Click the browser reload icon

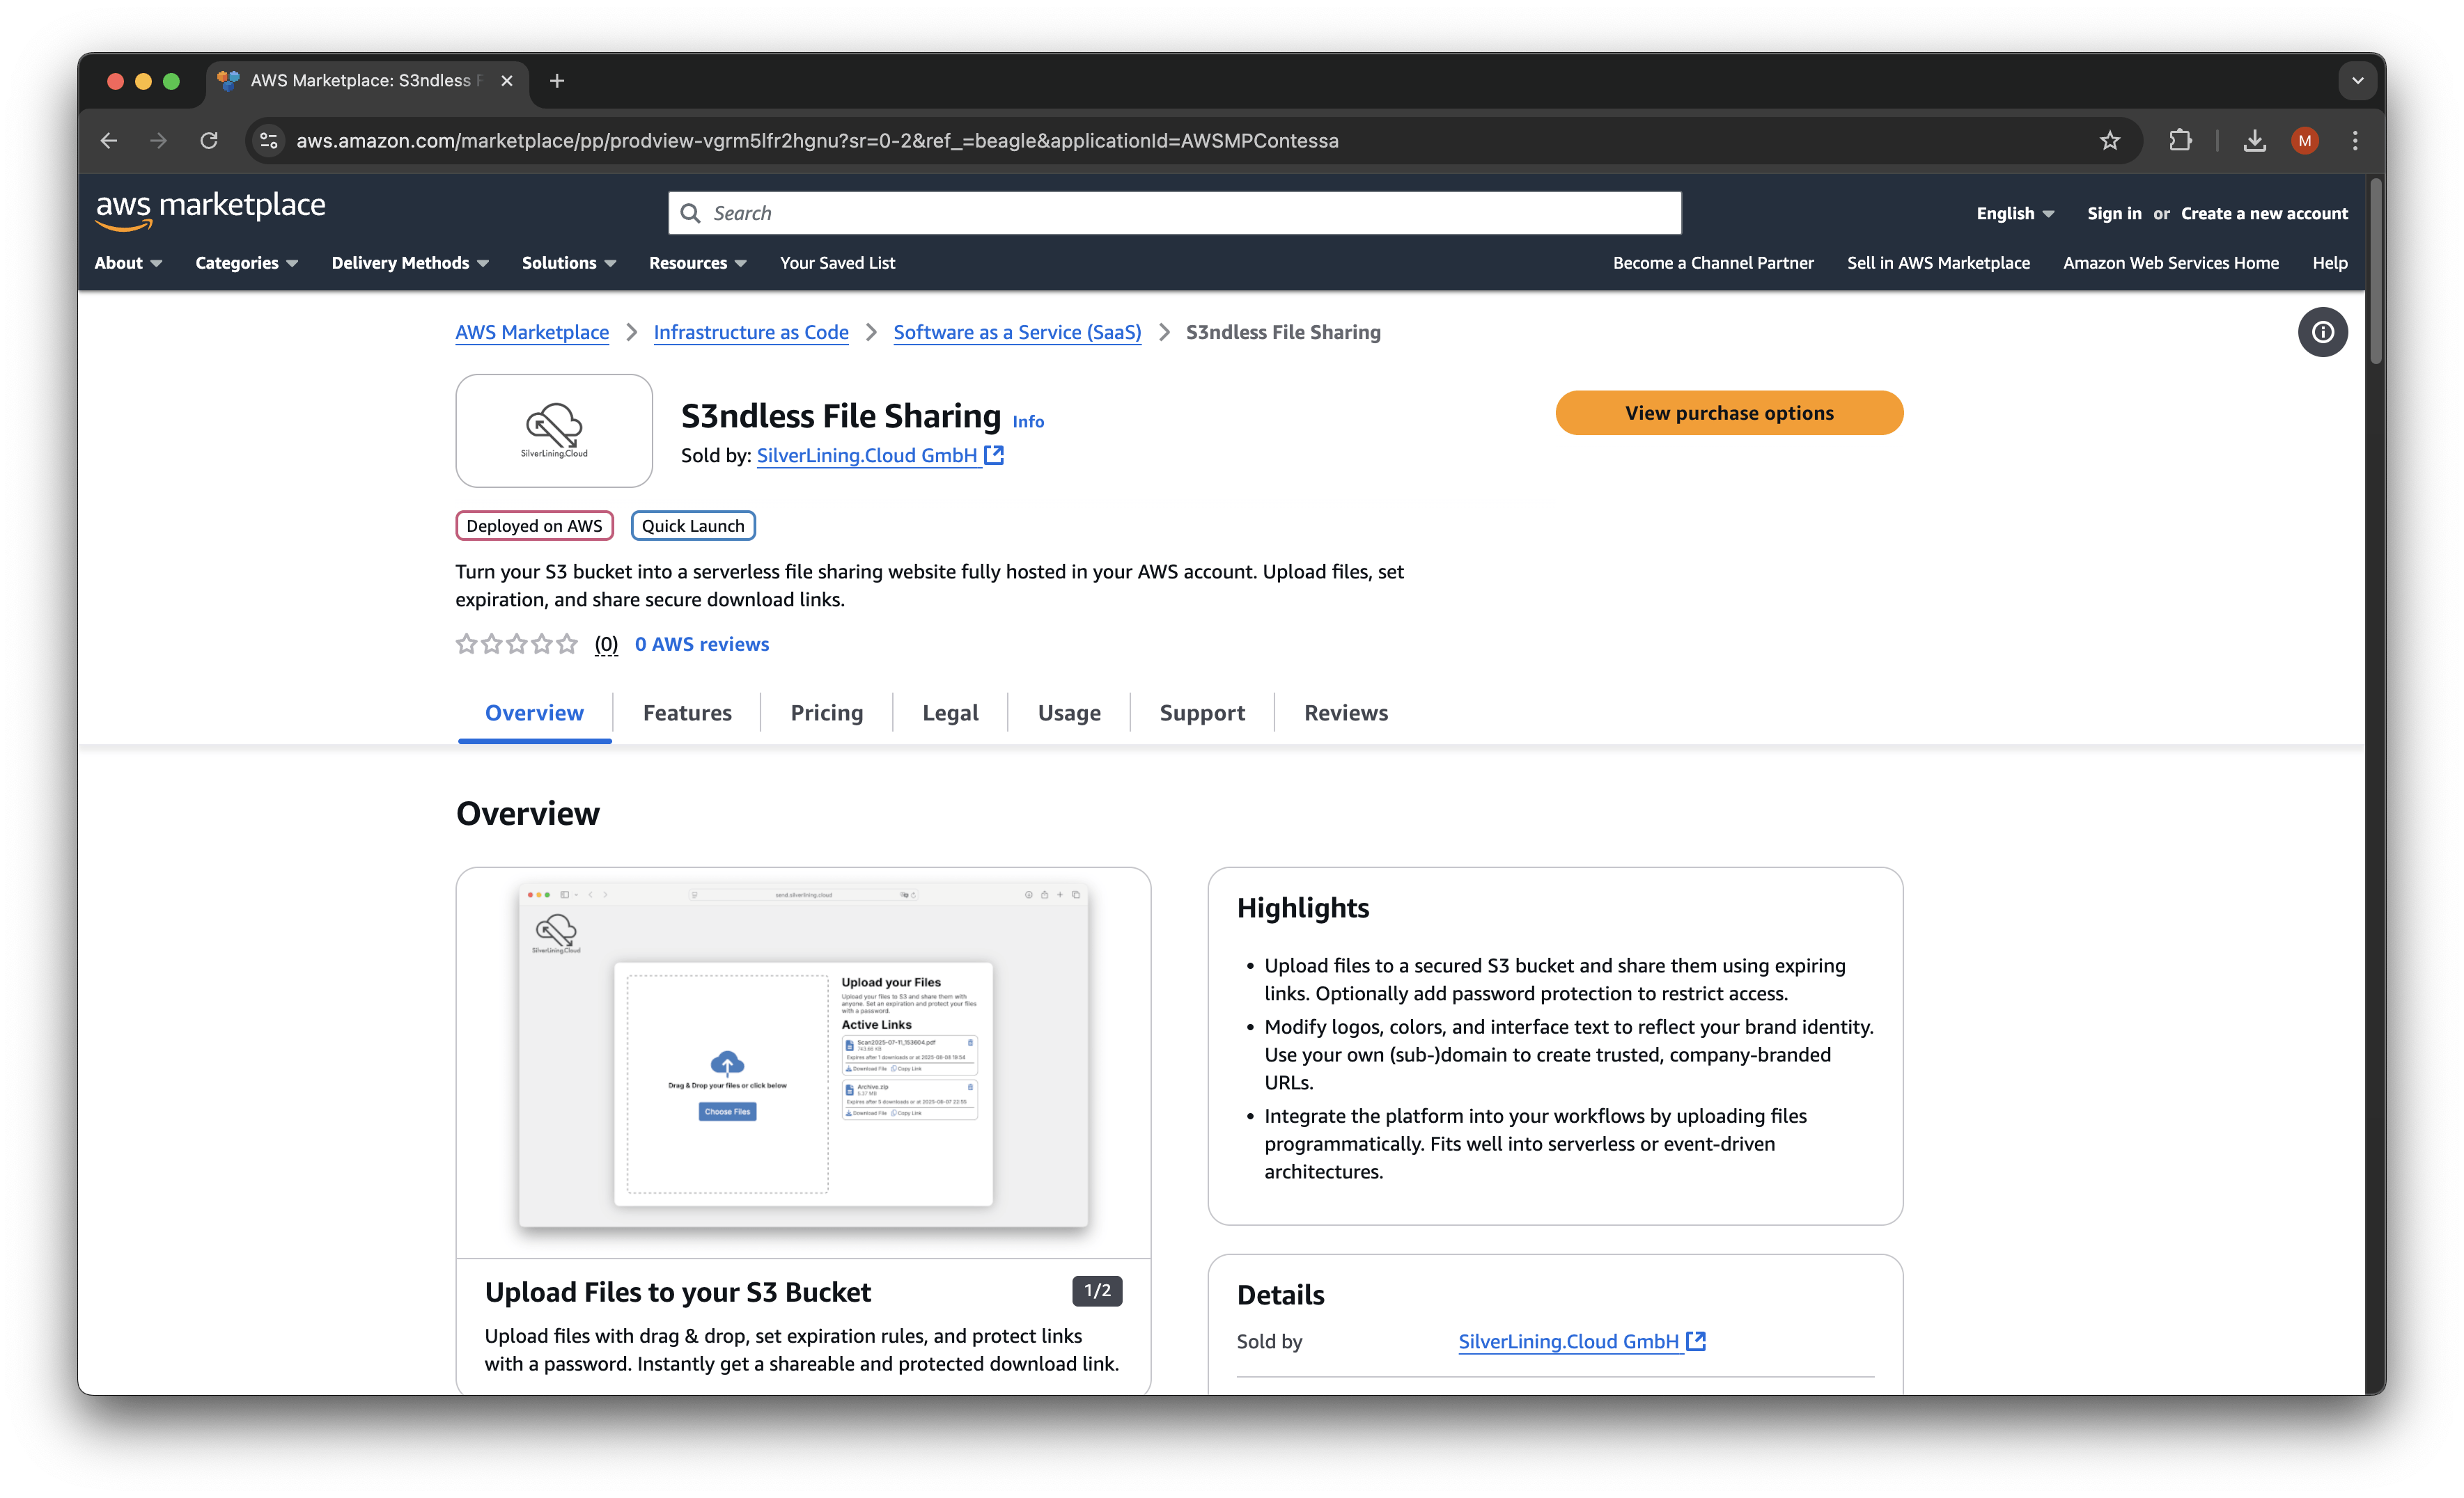pos(208,141)
